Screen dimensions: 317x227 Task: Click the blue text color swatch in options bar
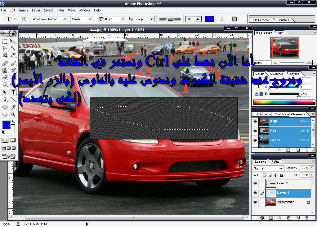(210, 19)
